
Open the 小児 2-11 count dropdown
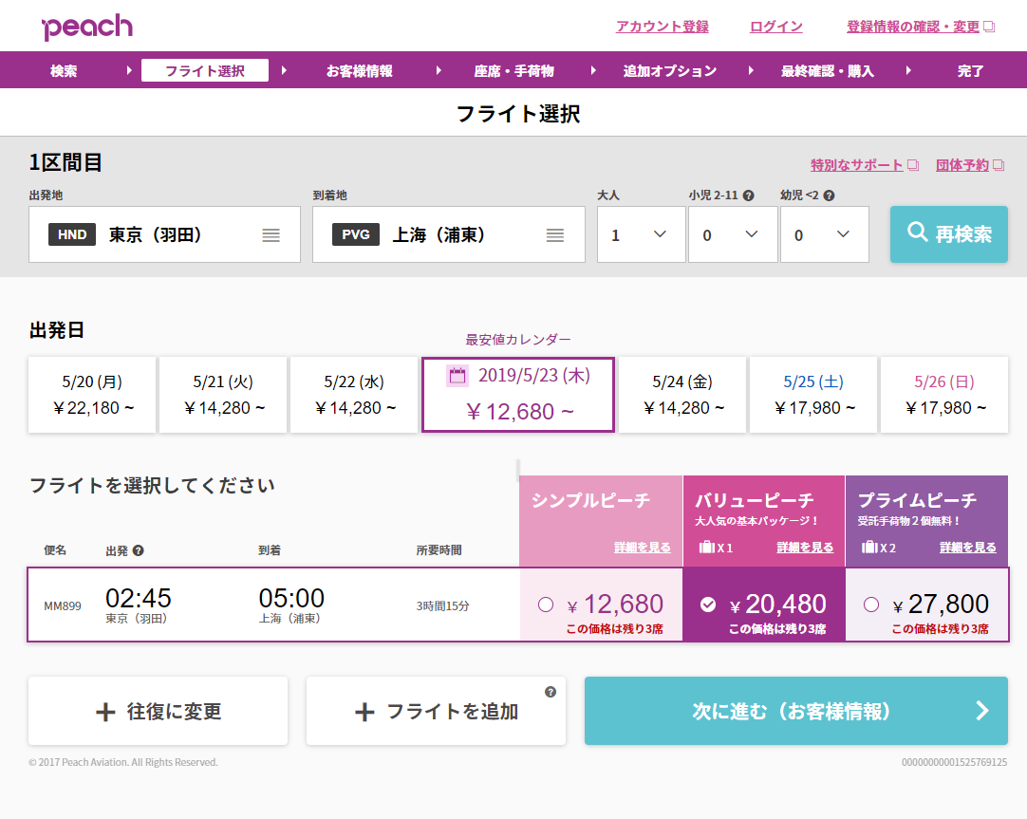point(733,234)
